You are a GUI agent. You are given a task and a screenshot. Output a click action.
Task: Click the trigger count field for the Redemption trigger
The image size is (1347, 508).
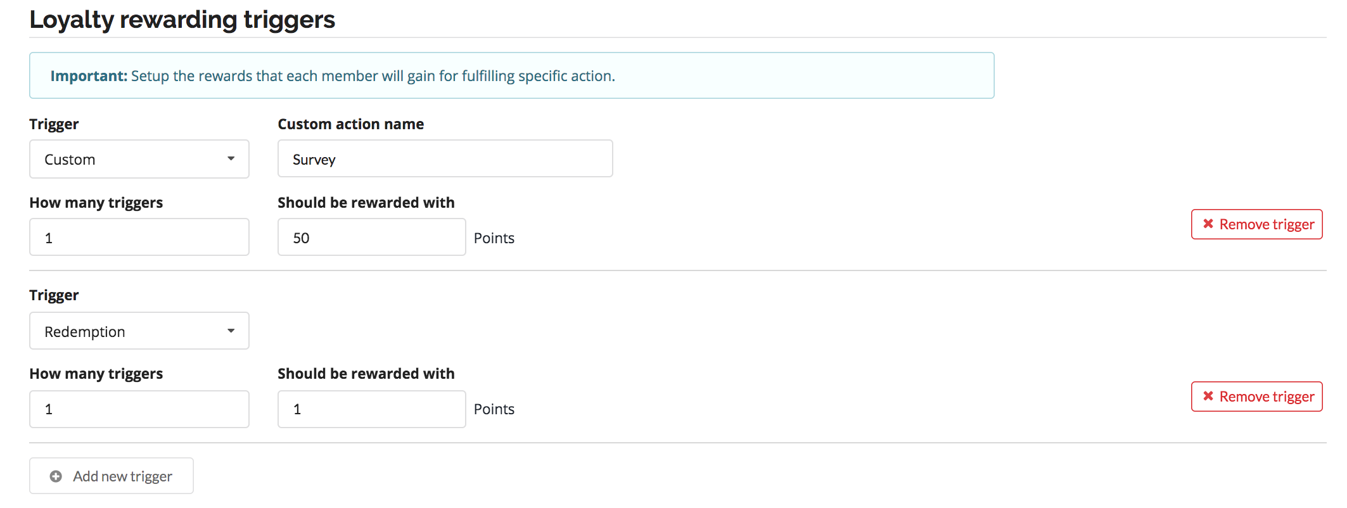tap(139, 409)
